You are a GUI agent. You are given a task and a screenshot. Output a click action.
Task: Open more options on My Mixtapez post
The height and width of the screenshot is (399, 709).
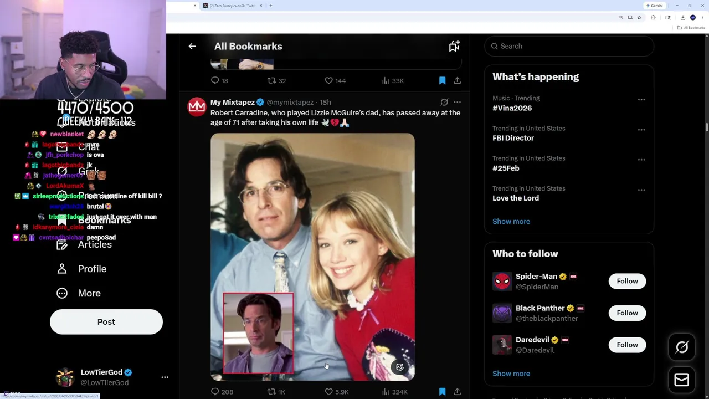coord(457,102)
